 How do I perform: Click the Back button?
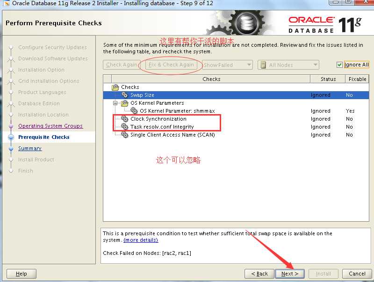point(259,274)
